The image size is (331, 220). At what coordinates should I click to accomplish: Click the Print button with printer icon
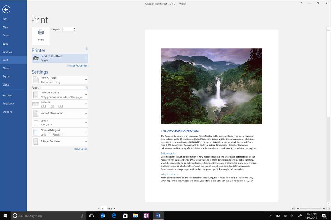click(x=41, y=36)
